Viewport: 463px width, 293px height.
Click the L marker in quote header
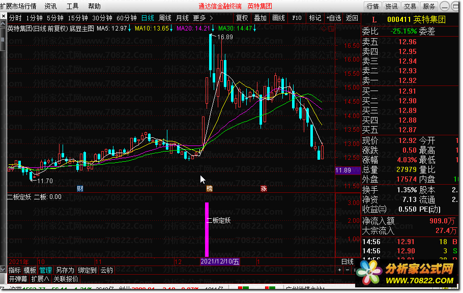[374, 20]
